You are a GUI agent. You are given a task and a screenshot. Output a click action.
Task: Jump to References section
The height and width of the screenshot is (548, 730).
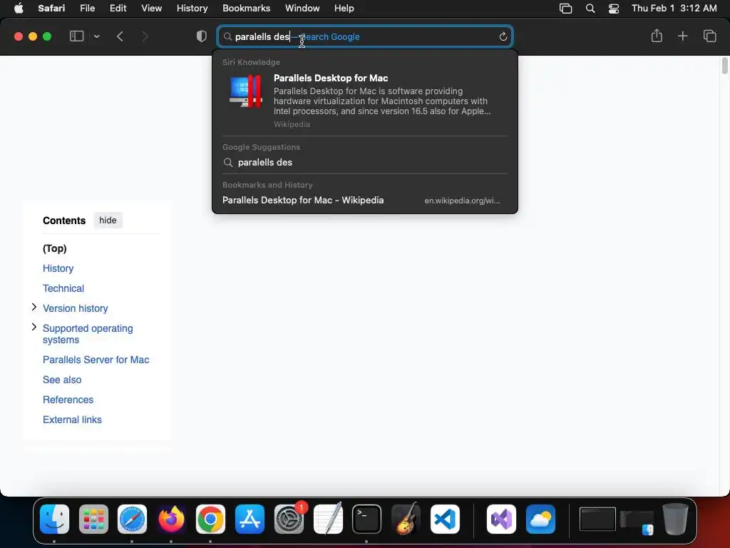click(68, 400)
